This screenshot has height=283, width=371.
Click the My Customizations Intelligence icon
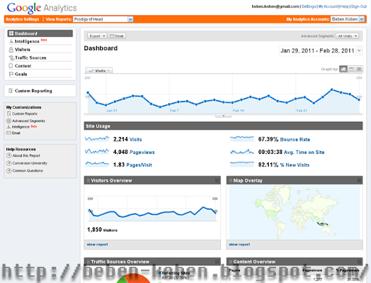click(9, 127)
